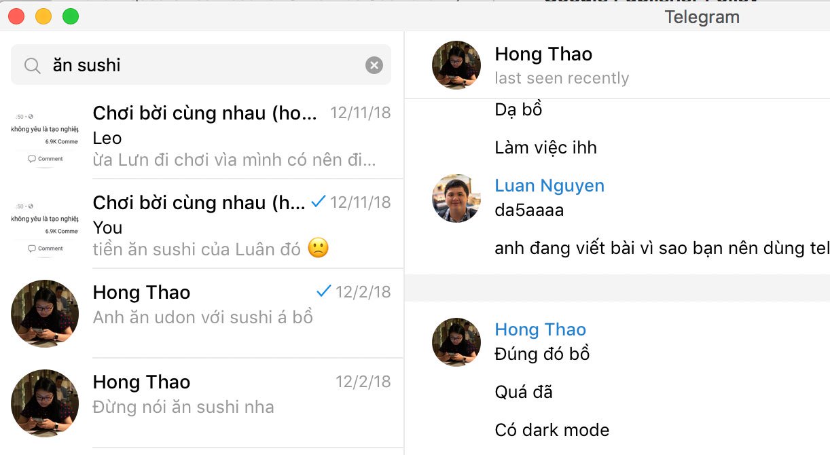Select the result containing "Đừng nói ăn sushi nha"

click(204, 394)
